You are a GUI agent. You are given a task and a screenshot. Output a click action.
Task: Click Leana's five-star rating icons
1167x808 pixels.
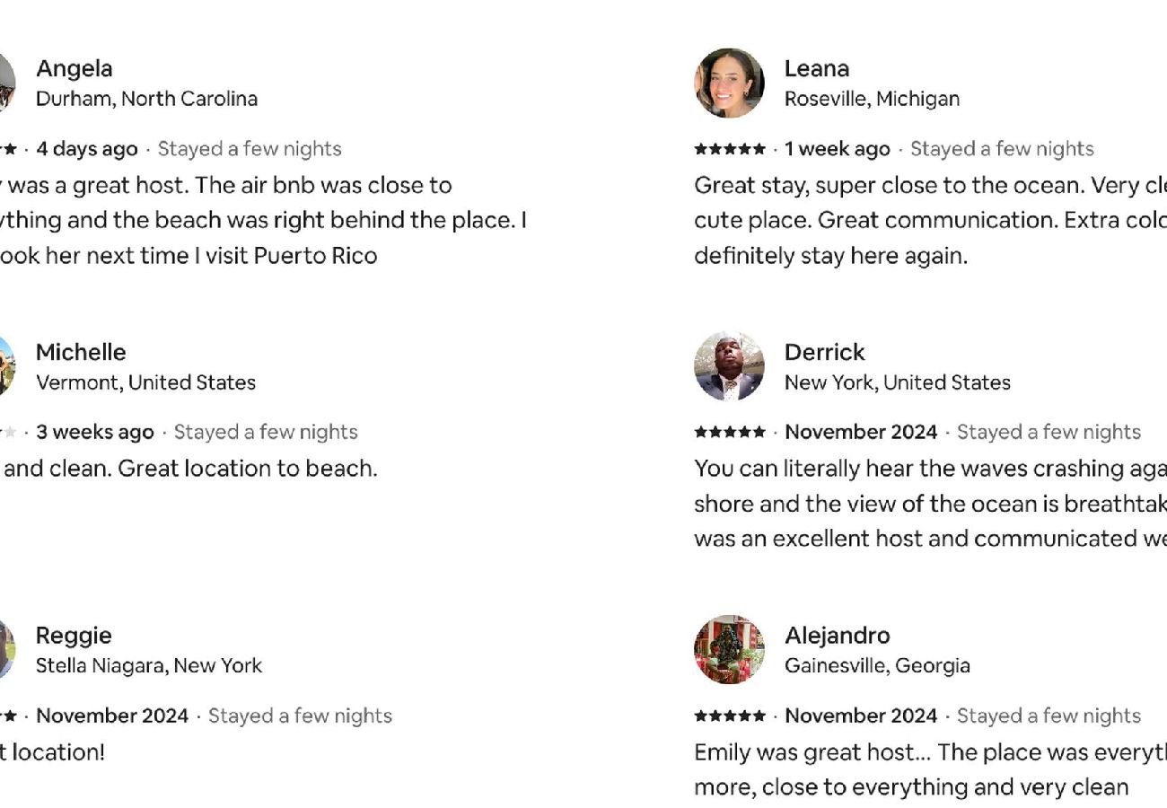pos(730,149)
